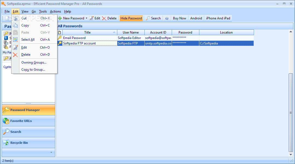Screen dimensions: 295x164
Task: Open the File menu
Action: point(7,11)
